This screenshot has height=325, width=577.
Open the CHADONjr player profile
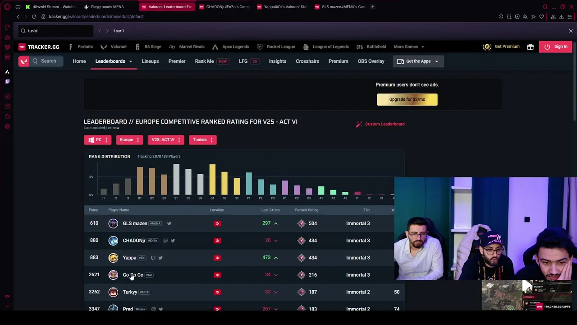tap(134, 241)
